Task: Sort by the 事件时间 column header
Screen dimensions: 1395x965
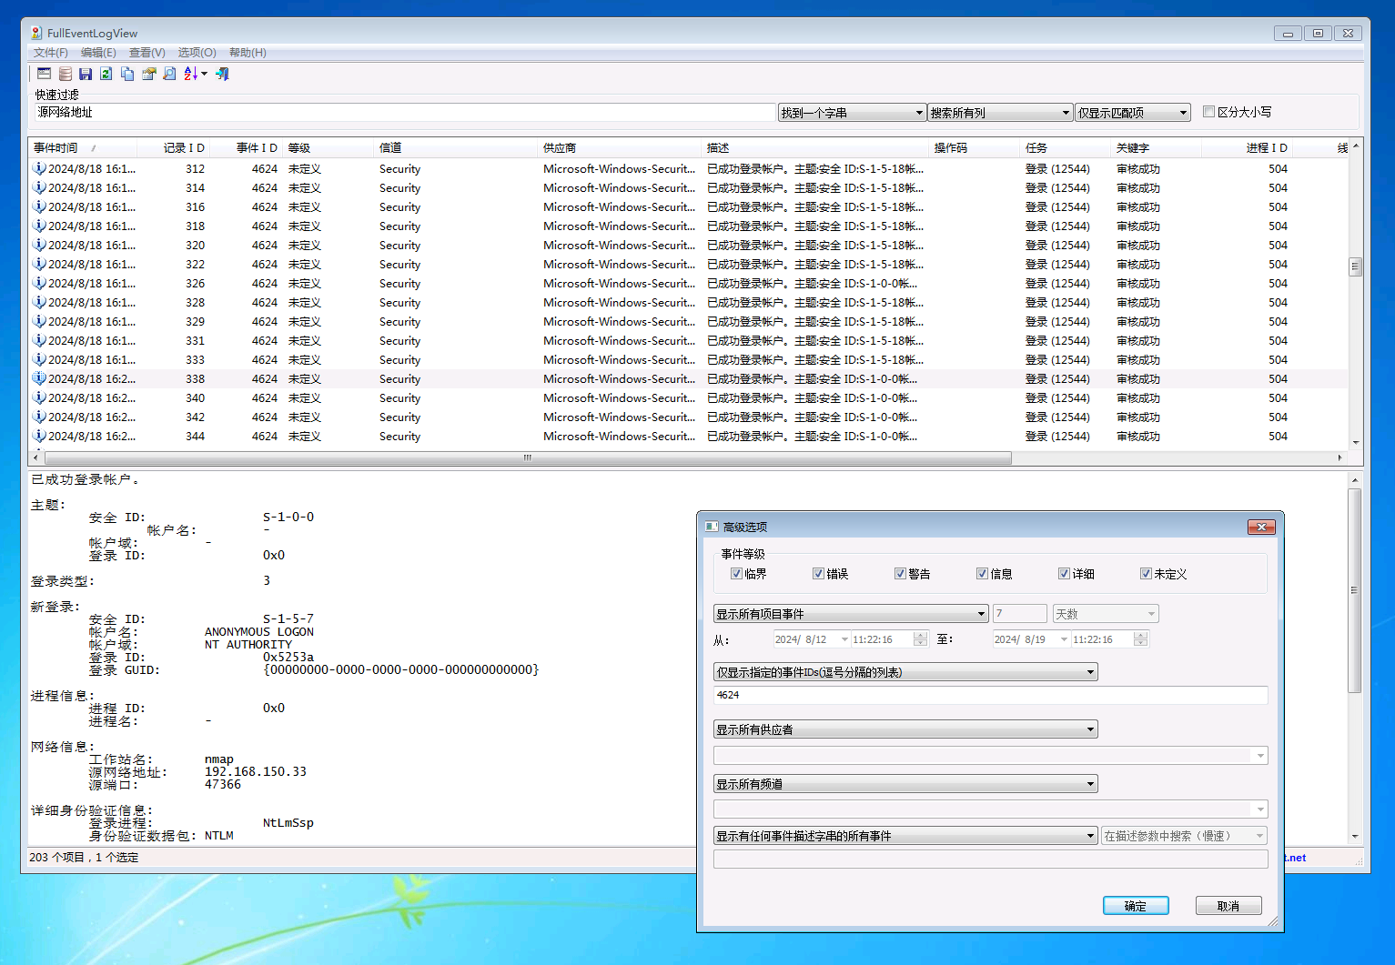Action: click(82, 147)
